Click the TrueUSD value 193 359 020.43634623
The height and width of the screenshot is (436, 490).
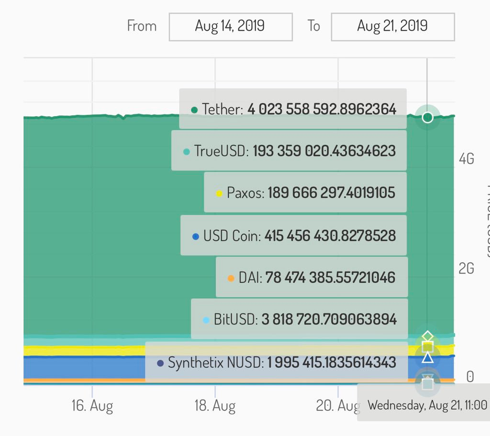tap(324, 151)
